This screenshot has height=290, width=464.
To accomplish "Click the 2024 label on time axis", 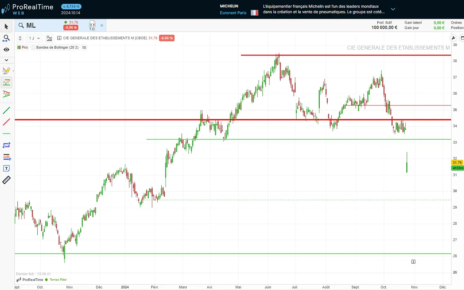I will coord(125,287).
